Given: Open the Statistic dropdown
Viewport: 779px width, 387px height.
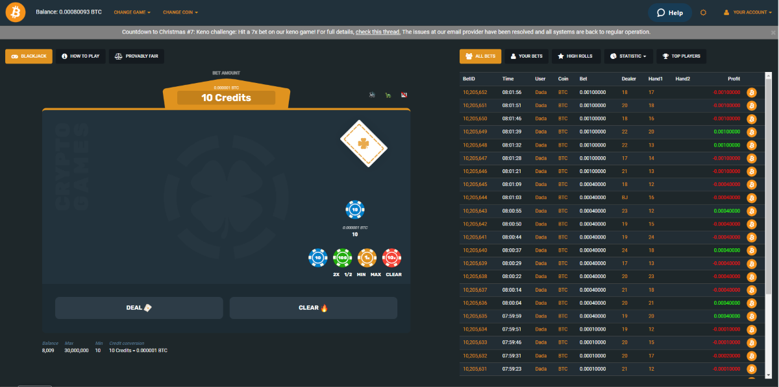Looking at the screenshot, I should pos(628,56).
